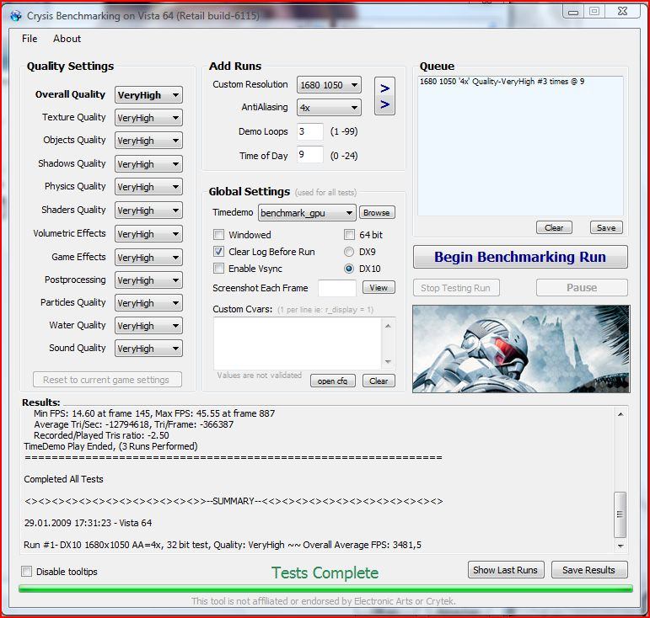This screenshot has width=650, height=618.
Task: Expand the Texture Quality dropdown
Action: coord(148,118)
